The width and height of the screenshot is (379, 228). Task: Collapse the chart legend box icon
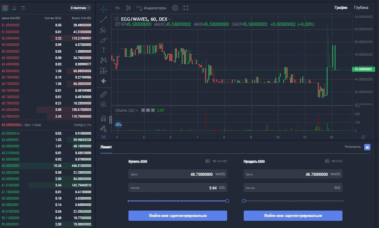pyautogui.click(x=117, y=19)
